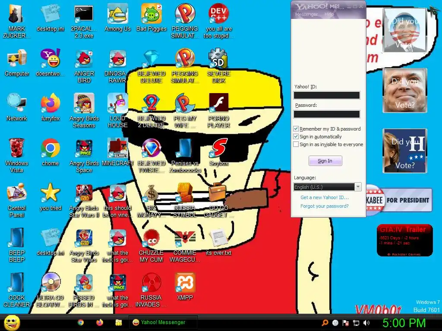Click the Obama 'Did you Vote?' gadget

point(404,30)
